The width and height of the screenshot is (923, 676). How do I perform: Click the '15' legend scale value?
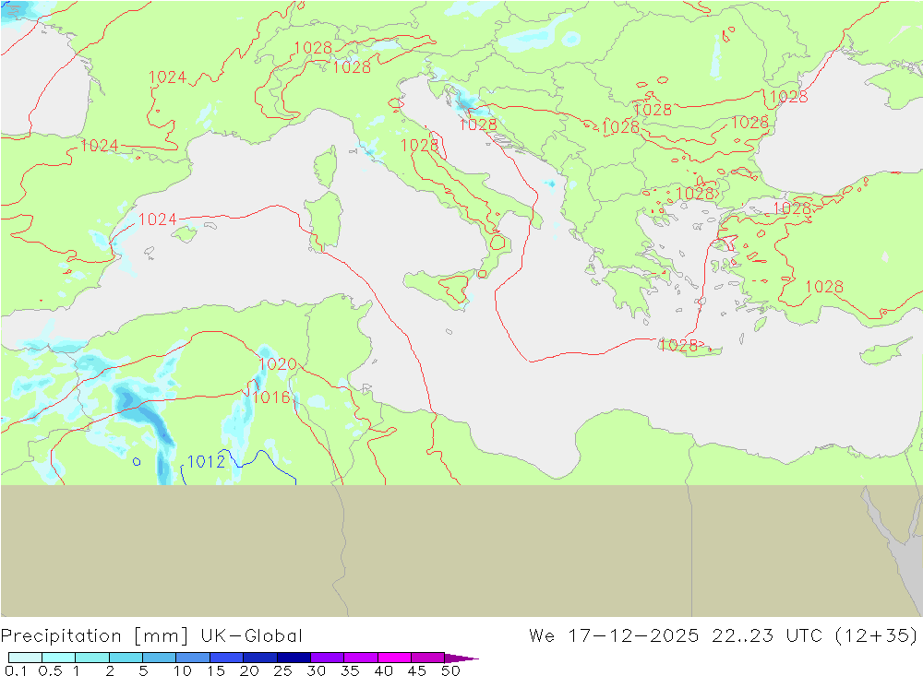tap(216, 670)
